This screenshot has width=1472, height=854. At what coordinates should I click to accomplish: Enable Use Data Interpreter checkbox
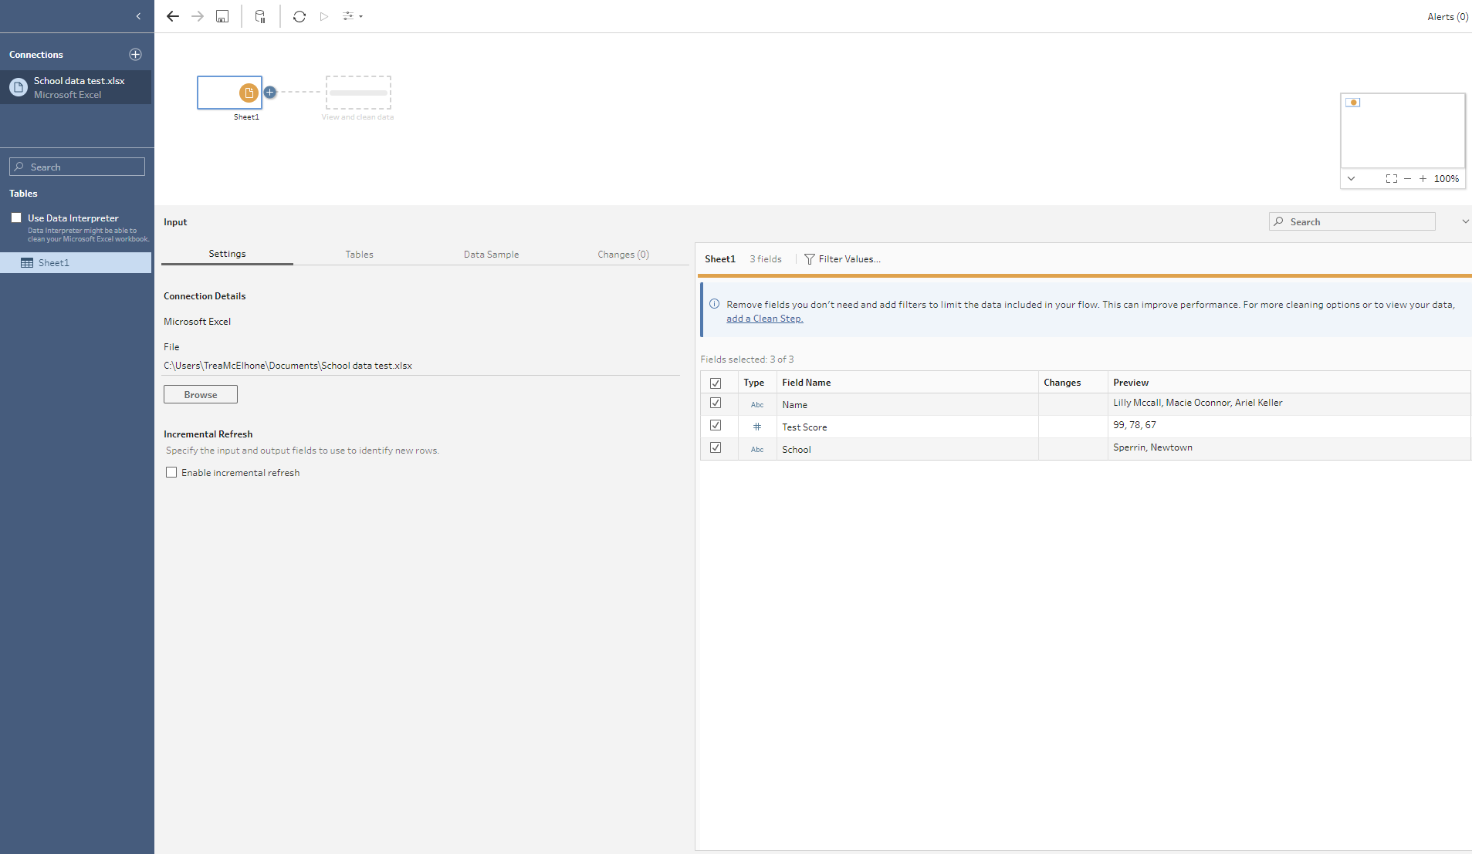(x=16, y=218)
